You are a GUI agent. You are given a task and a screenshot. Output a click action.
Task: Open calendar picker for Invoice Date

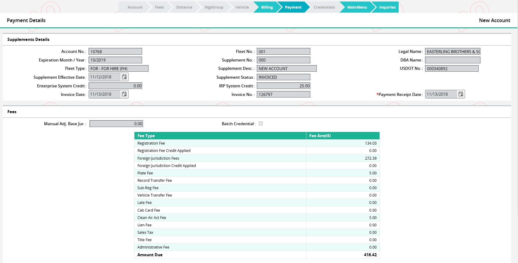pos(124,94)
